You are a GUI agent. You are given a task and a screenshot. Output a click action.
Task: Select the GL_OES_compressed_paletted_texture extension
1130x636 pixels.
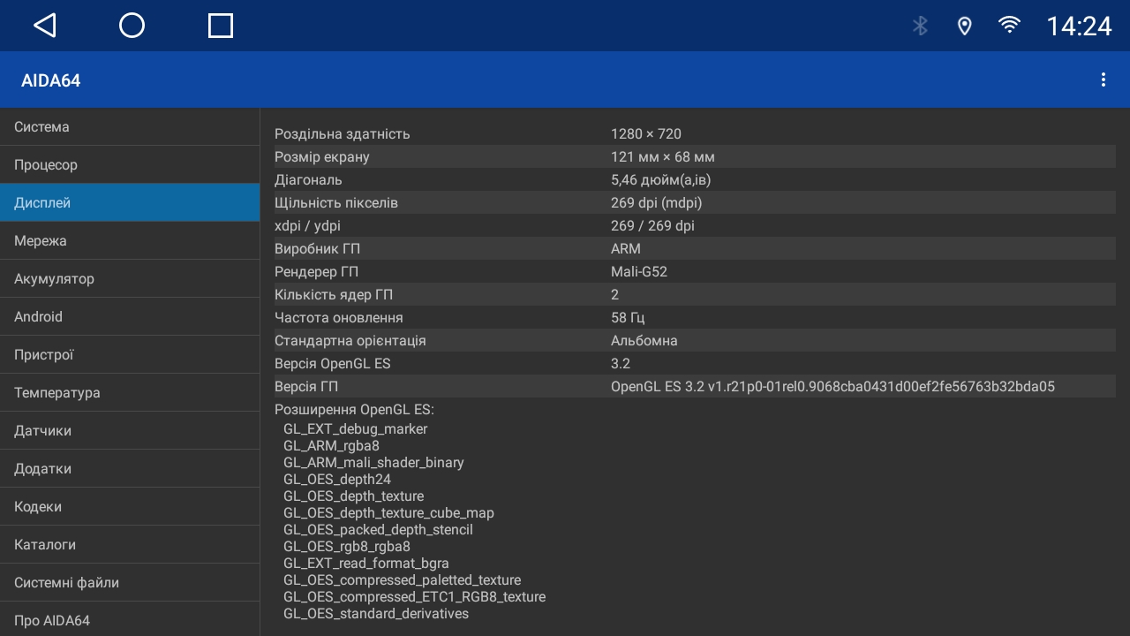[x=402, y=580]
